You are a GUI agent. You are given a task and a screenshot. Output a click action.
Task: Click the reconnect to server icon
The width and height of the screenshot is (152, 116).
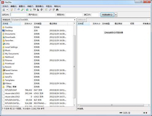(42, 10)
